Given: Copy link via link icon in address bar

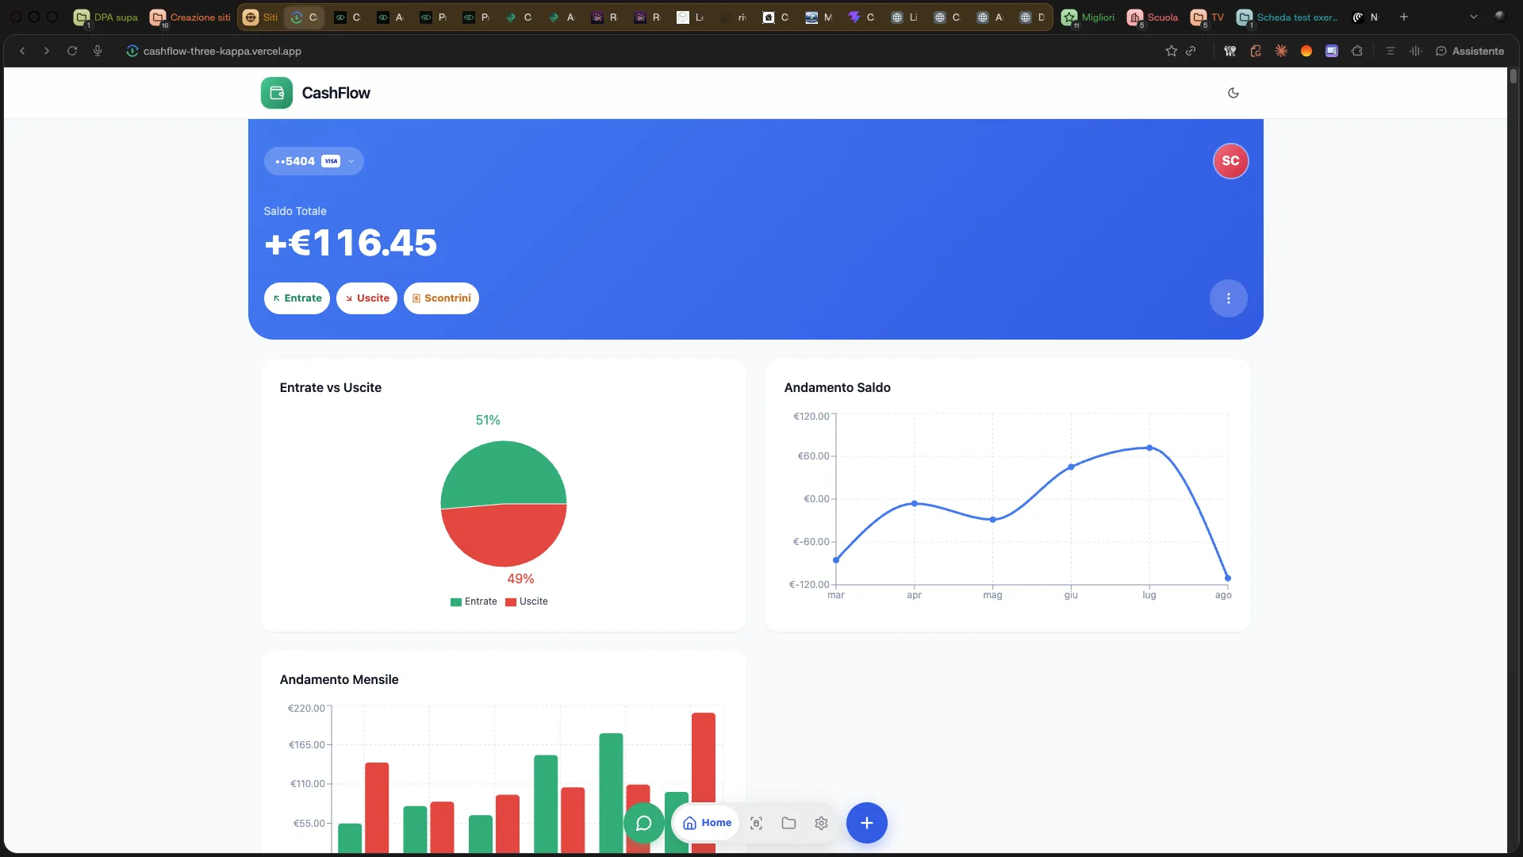Looking at the screenshot, I should (1191, 51).
